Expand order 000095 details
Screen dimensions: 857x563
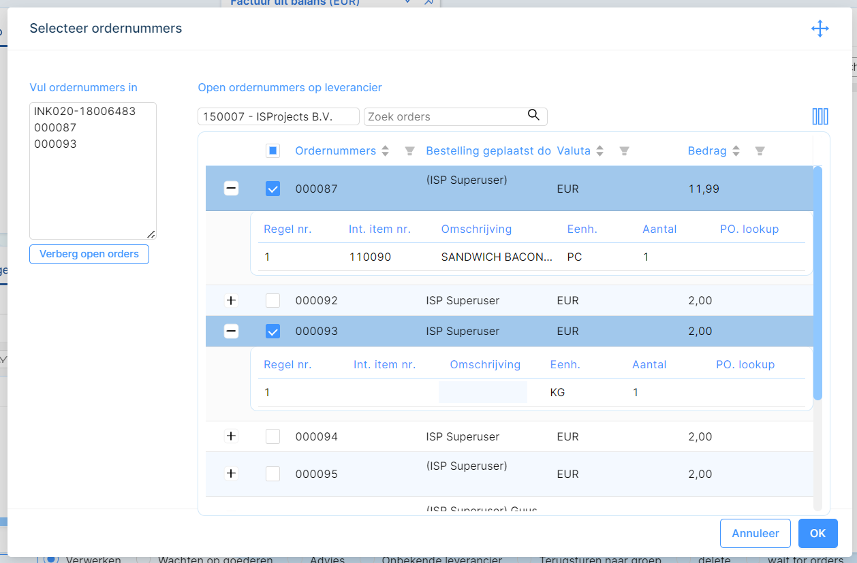click(232, 474)
